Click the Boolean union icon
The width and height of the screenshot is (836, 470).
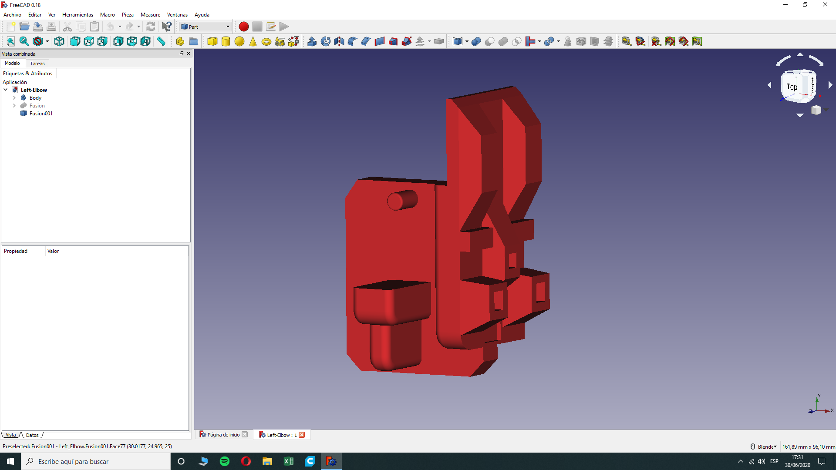click(503, 41)
